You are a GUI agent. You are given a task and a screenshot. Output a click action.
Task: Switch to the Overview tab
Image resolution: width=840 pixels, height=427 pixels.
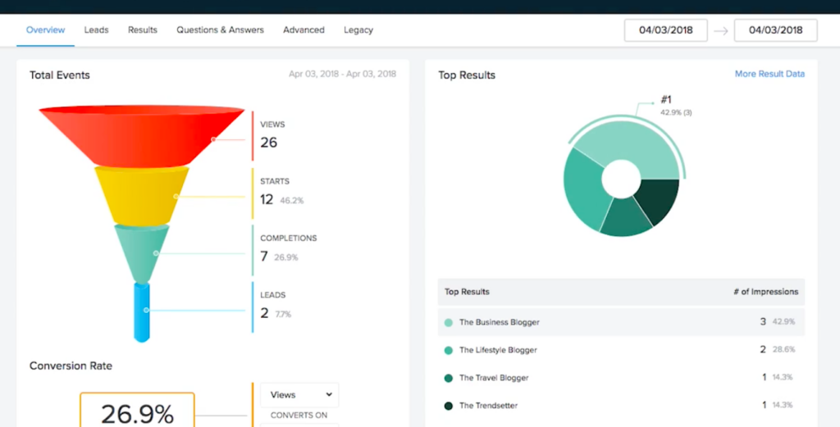(x=46, y=30)
